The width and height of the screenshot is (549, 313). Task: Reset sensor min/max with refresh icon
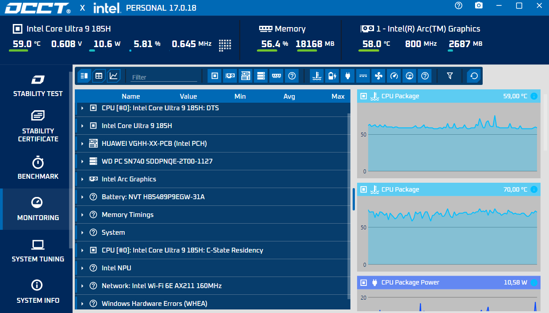474,76
